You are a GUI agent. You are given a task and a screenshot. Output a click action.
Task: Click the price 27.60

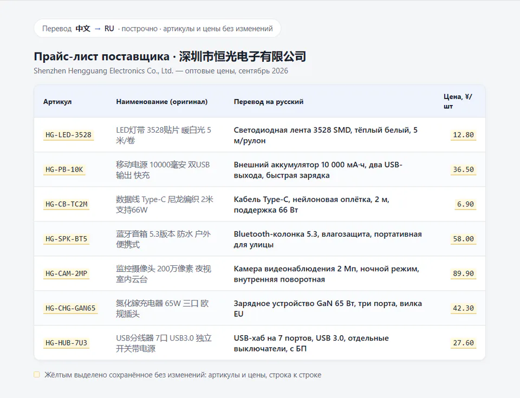pyautogui.click(x=463, y=343)
